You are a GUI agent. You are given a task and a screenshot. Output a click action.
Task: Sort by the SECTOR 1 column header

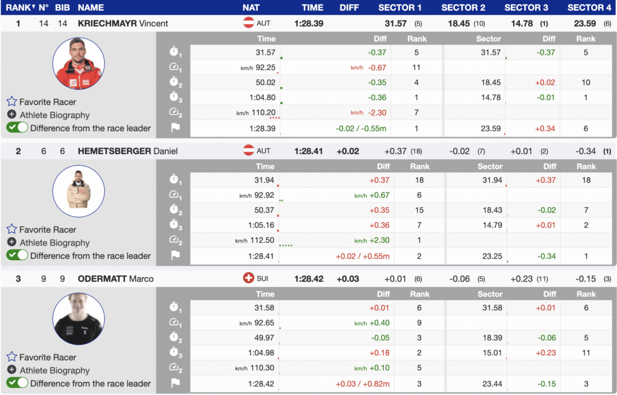point(400,7)
